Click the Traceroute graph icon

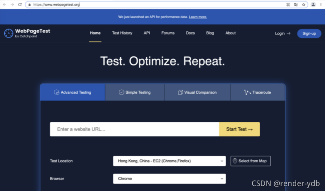[x=247, y=92]
